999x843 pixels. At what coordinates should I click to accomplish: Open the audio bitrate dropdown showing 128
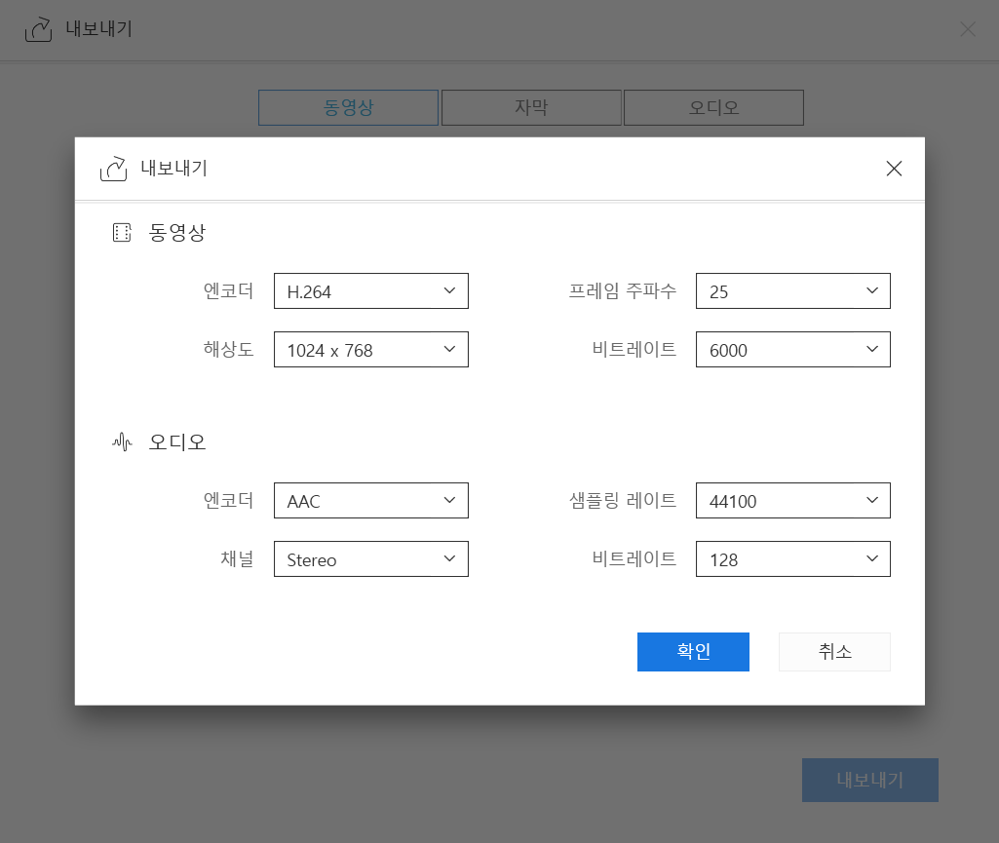click(792, 558)
